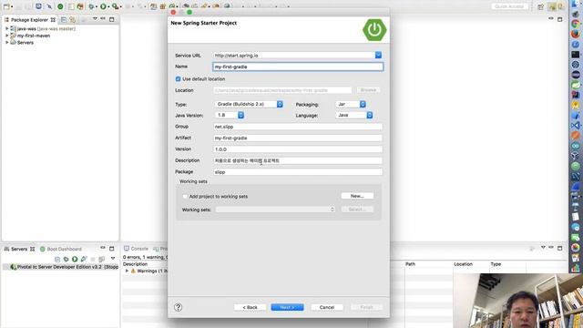Click the Quick Access search box
This screenshot has width=583, height=328.
click(509, 6)
